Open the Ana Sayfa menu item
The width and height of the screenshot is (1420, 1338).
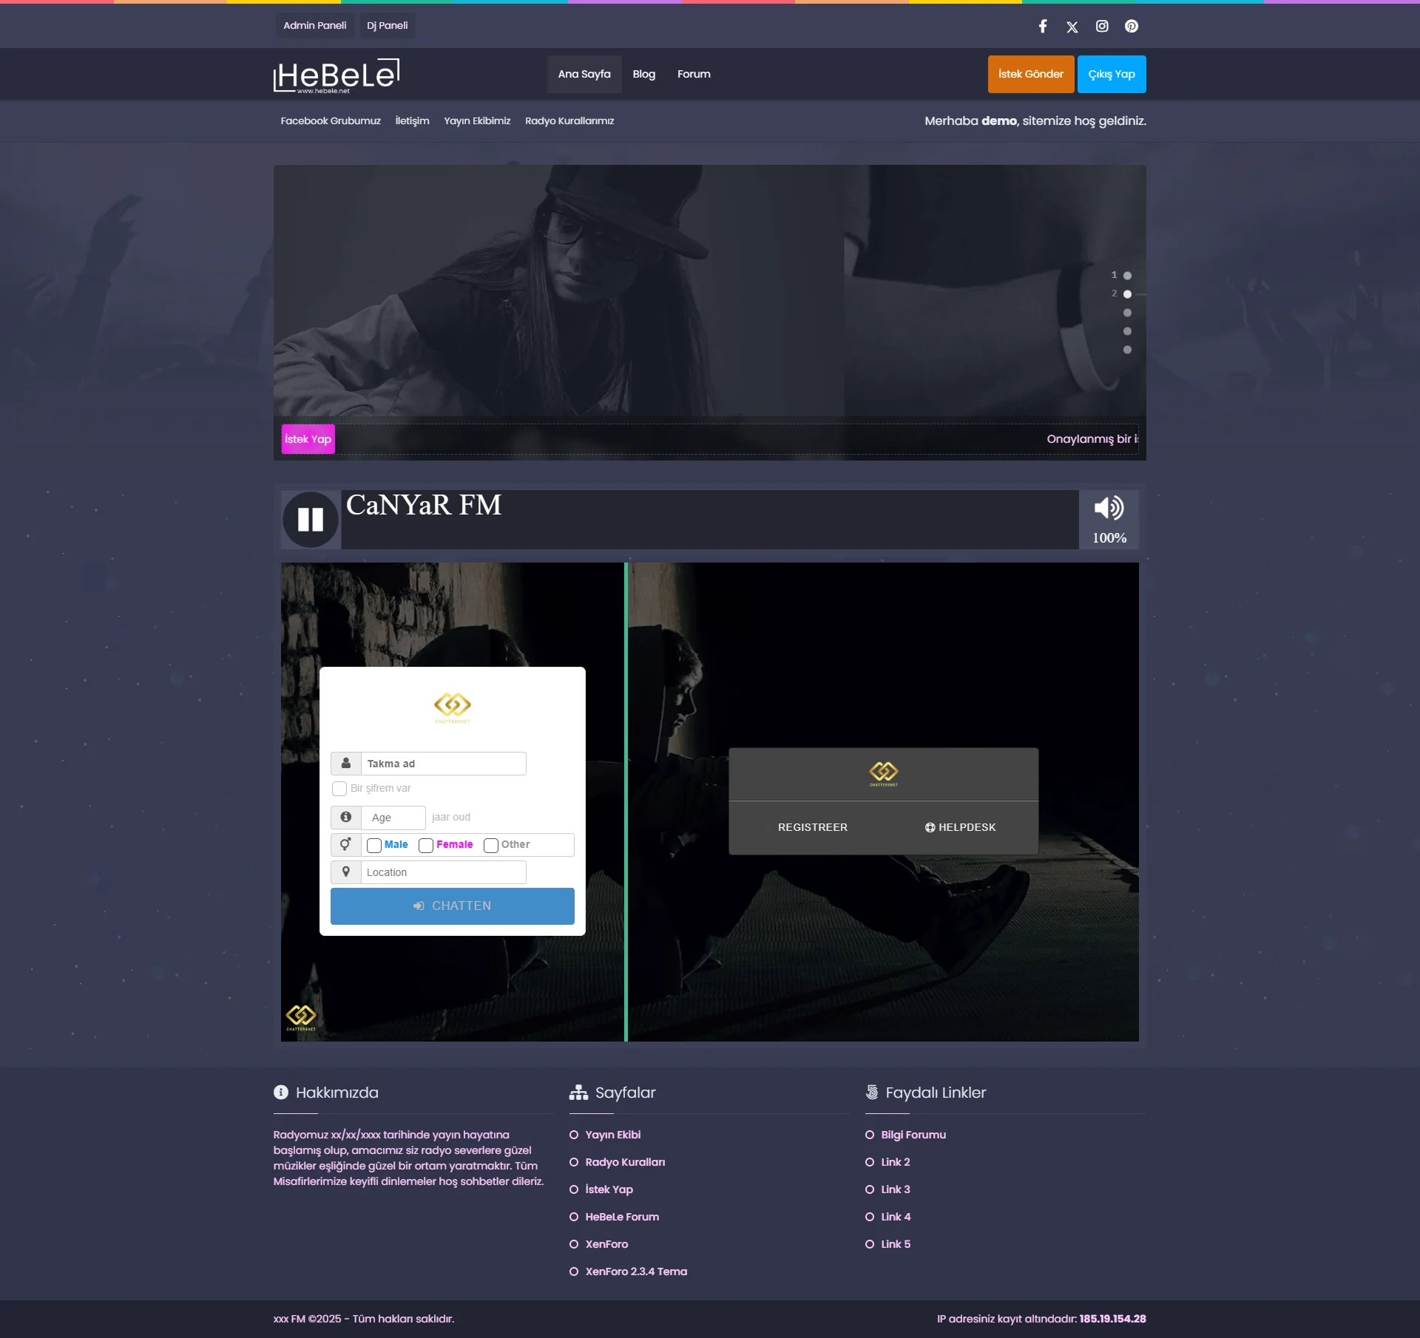pos(584,74)
